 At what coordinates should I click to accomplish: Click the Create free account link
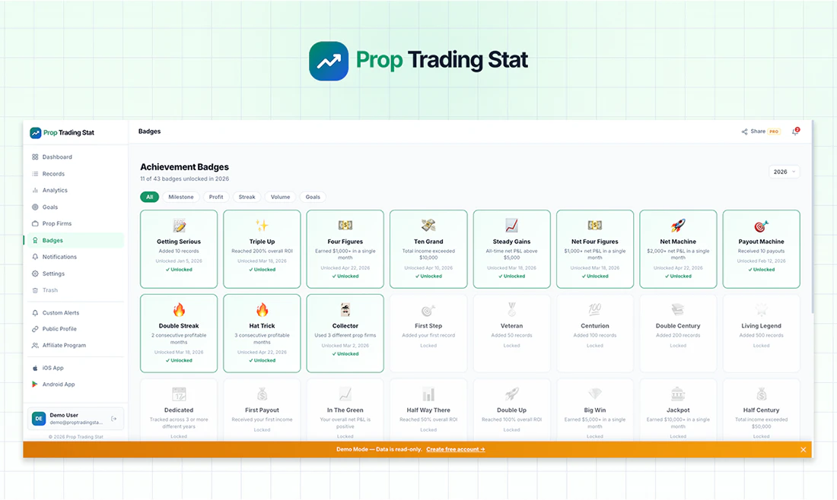click(455, 449)
